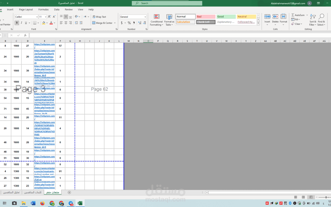Open Conditional Formatting menu
The width and height of the screenshot is (331, 207).
[157, 20]
